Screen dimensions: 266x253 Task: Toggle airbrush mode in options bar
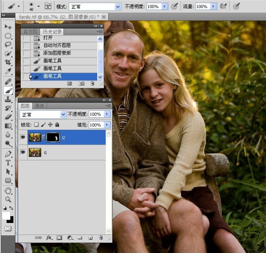coord(224,7)
